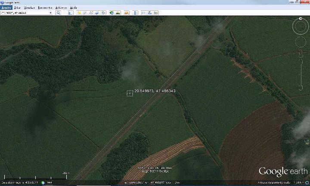Toggle the sunlight landscape icon

118,13
